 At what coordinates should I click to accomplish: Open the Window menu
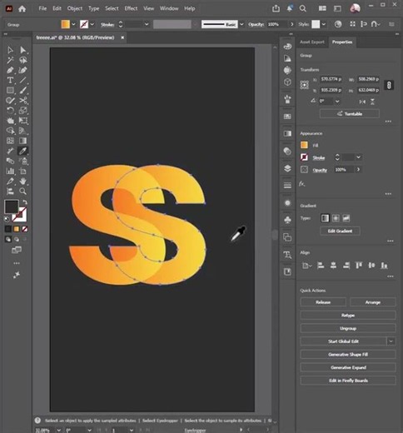click(x=169, y=8)
